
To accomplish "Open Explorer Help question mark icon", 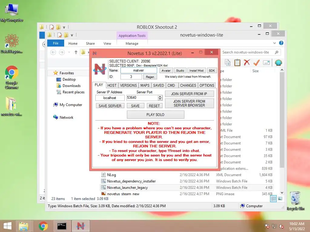I will tap(281, 43).
